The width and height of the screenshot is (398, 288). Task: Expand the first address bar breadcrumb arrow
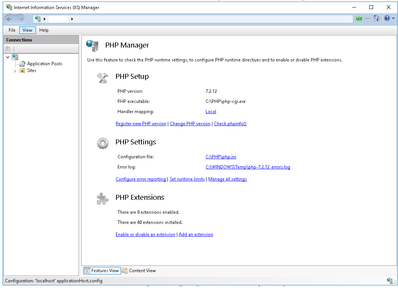pyautogui.click(x=45, y=19)
